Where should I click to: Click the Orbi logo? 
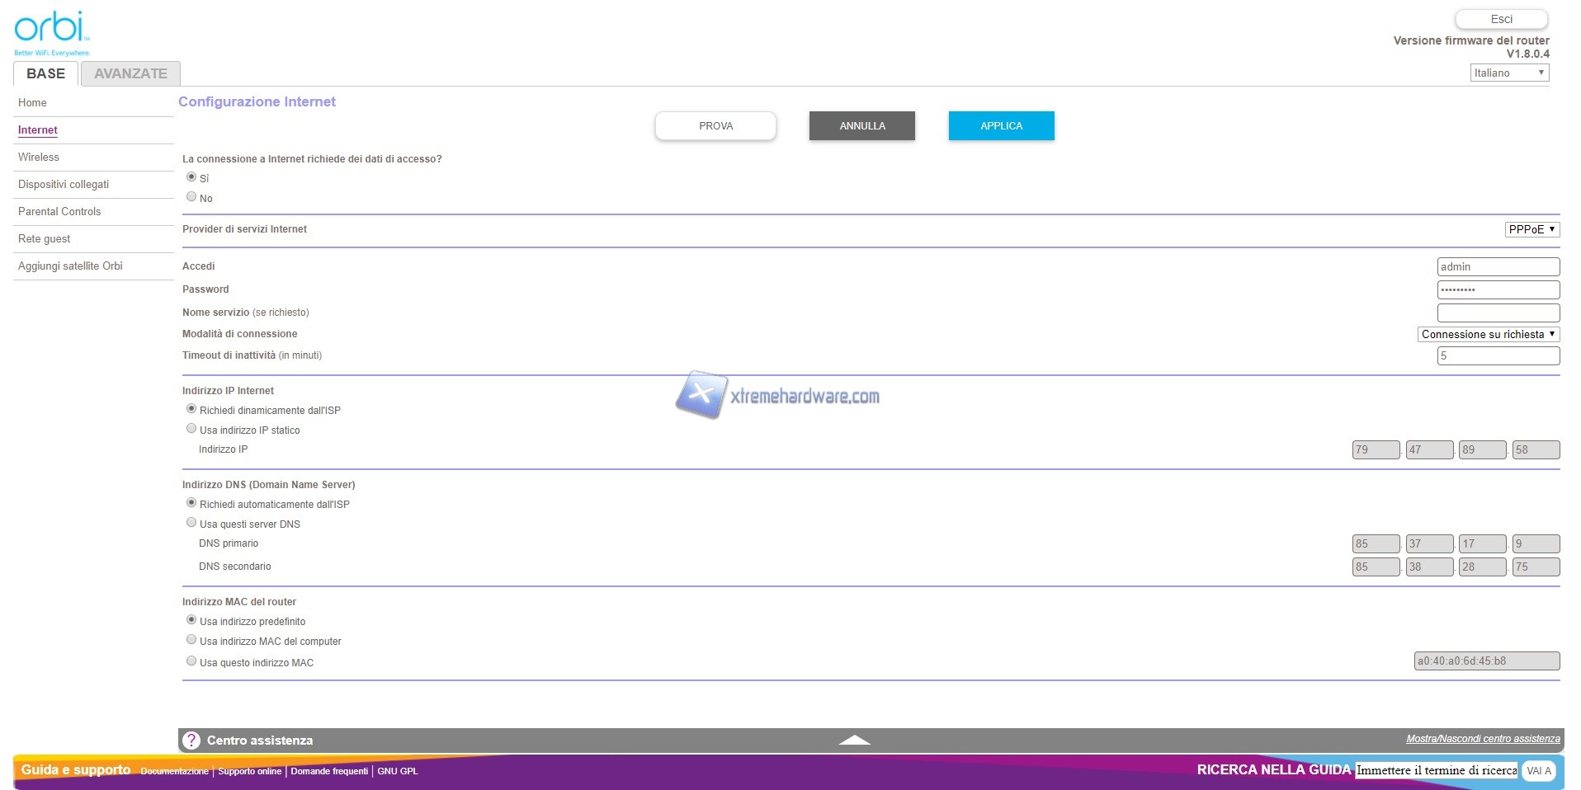click(x=51, y=31)
